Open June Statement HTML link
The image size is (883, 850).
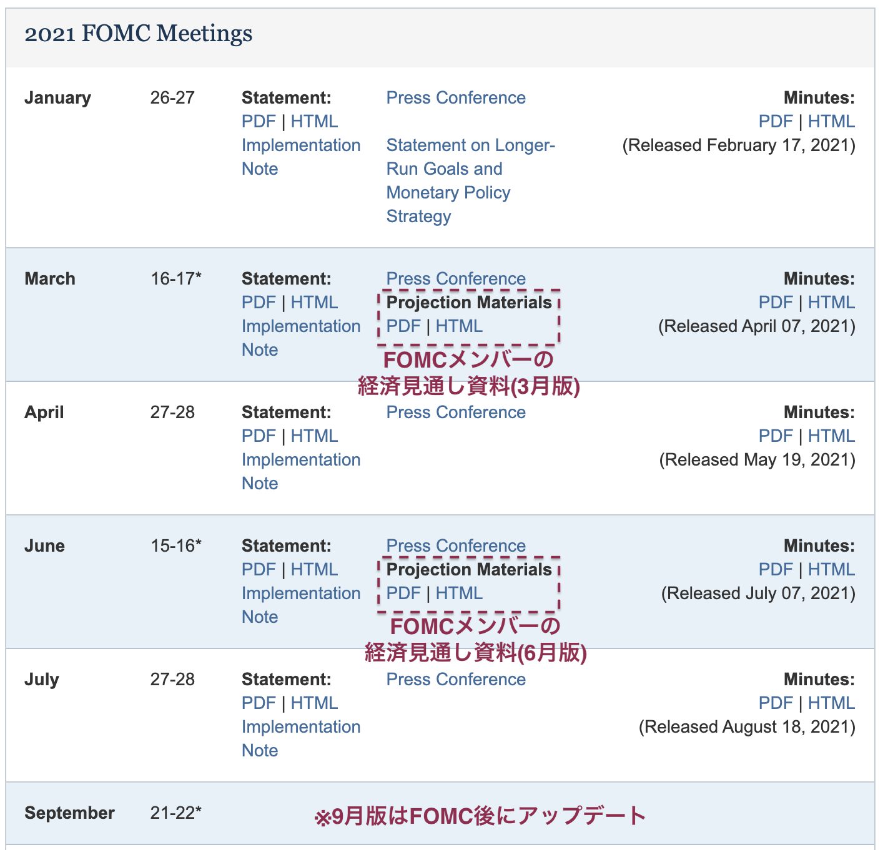point(314,570)
